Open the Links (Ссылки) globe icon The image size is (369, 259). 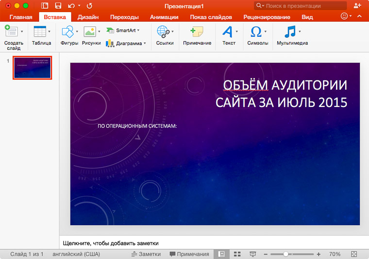point(163,32)
